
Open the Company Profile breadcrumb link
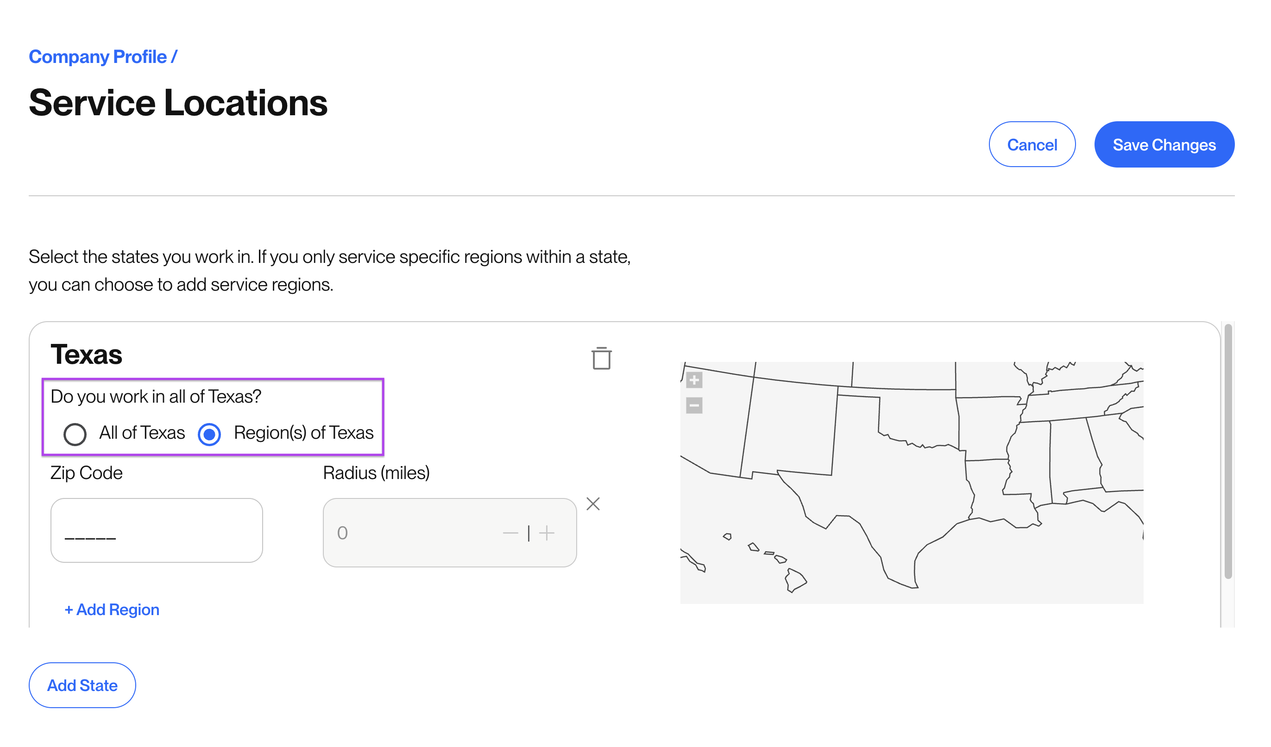tap(98, 56)
